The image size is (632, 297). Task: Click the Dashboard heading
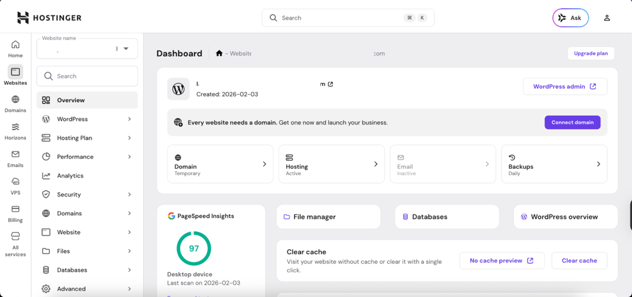(x=180, y=54)
